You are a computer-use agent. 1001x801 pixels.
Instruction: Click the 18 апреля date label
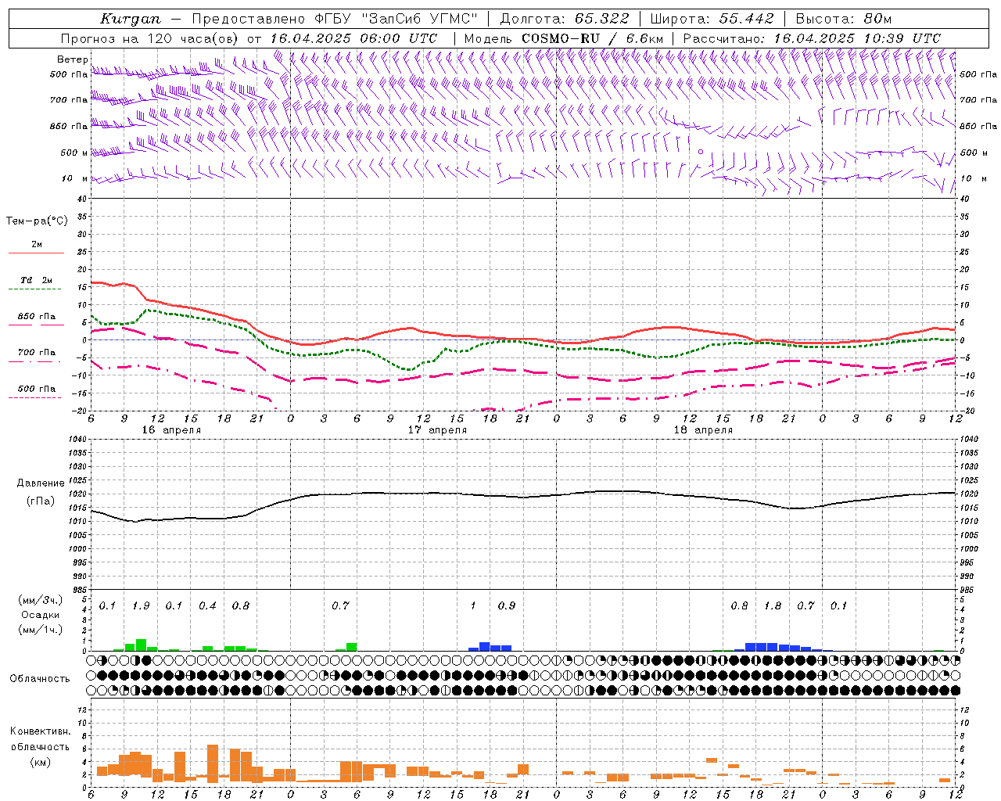click(703, 430)
